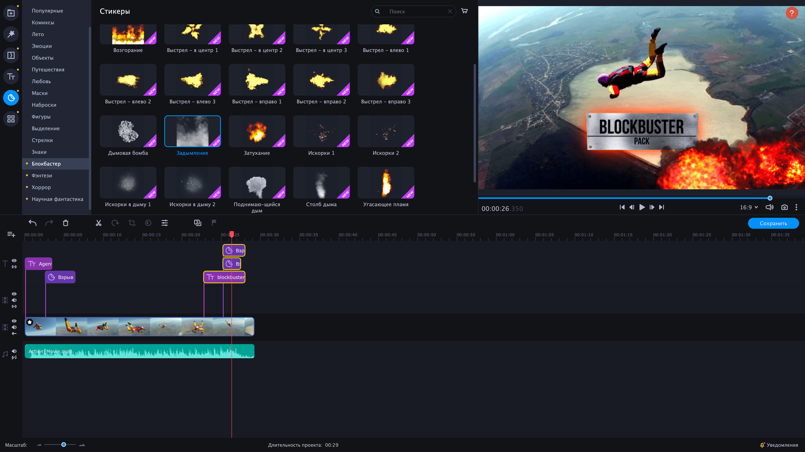Take a snapshot with the camera icon
Screen dimensions: 805x452
point(784,207)
